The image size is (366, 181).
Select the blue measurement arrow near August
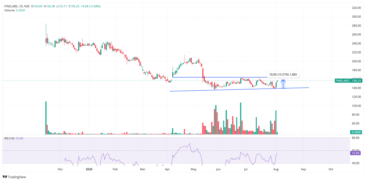(283, 84)
